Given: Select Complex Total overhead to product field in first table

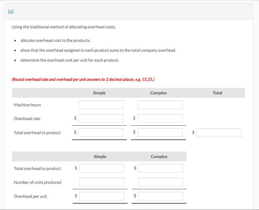Looking at the screenshot, I should point(160,132).
